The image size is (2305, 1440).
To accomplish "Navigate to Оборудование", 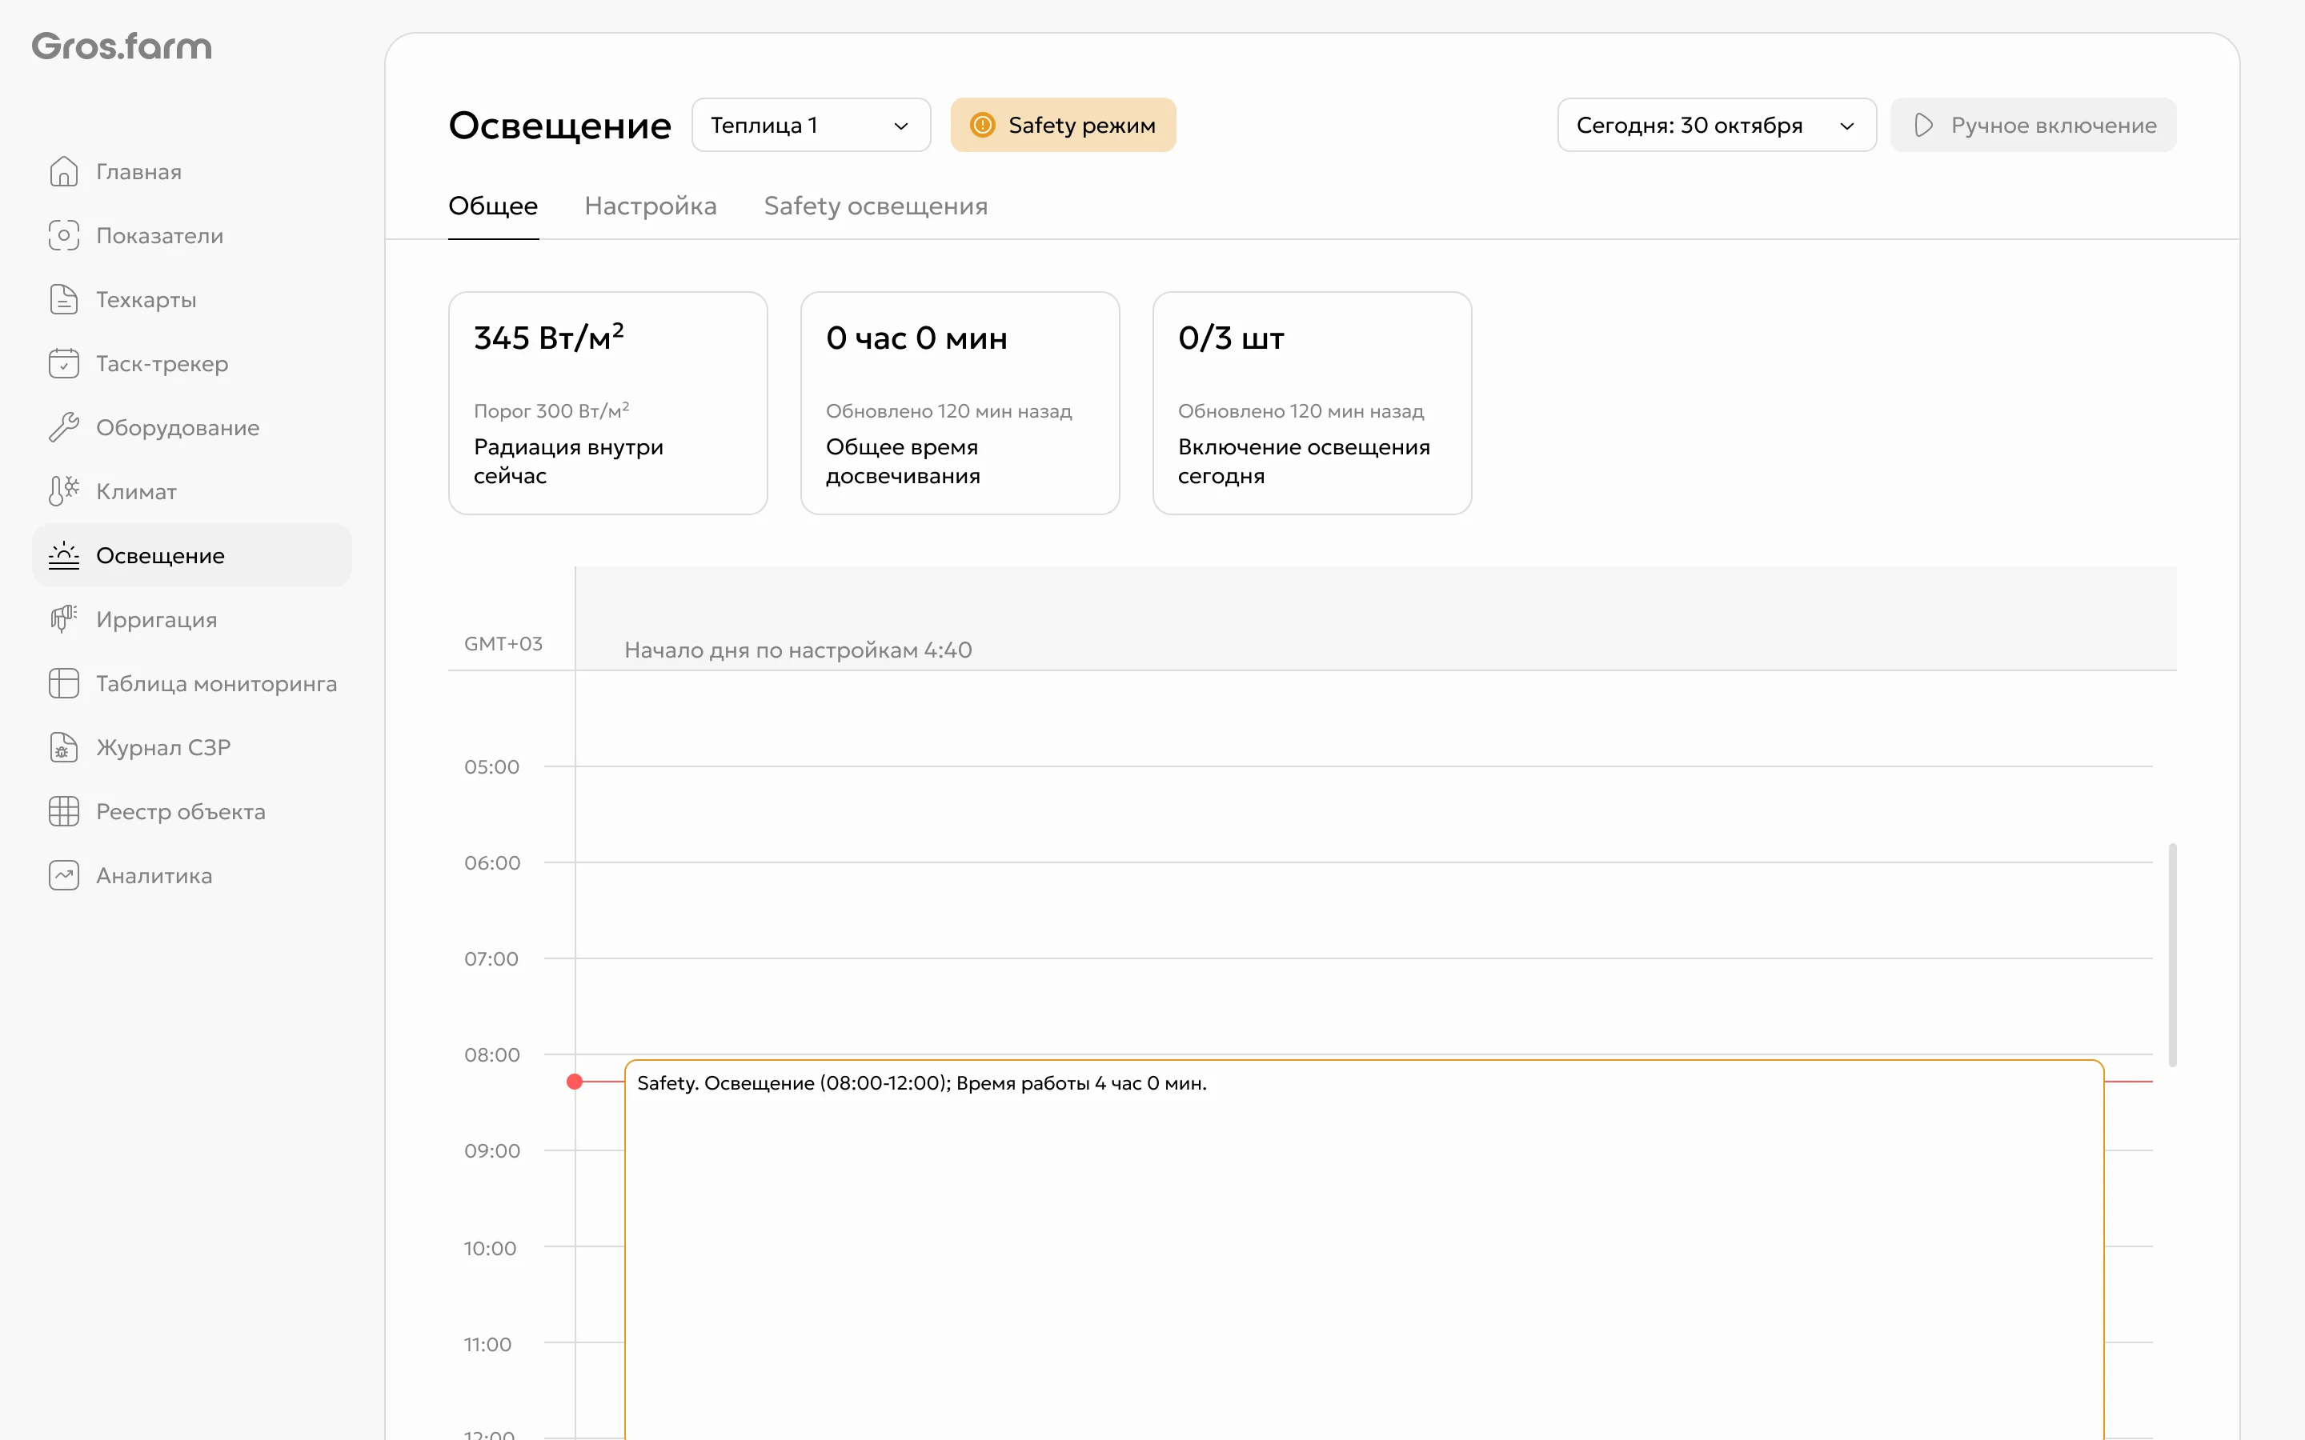I will tap(192, 426).
